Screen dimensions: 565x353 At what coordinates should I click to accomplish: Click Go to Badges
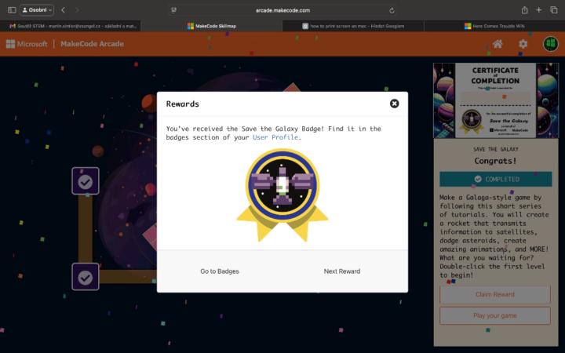point(220,271)
